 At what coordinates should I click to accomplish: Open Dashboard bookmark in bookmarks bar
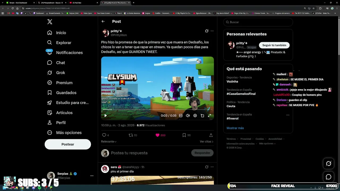point(39,13)
